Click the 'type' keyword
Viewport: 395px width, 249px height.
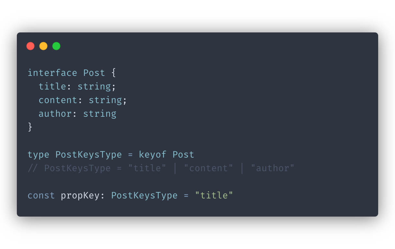pyautogui.click(x=39, y=155)
